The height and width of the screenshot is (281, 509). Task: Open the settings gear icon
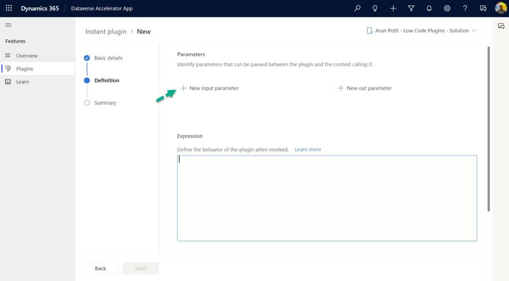pyautogui.click(x=447, y=8)
